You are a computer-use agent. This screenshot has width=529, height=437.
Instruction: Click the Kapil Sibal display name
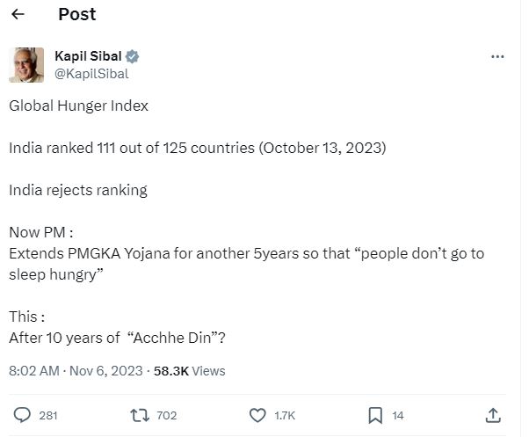coord(89,56)
